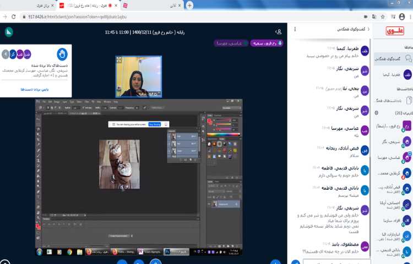Select user عباسی، مهرسا in the users list

pyautogui.click(x=393, y=158)
